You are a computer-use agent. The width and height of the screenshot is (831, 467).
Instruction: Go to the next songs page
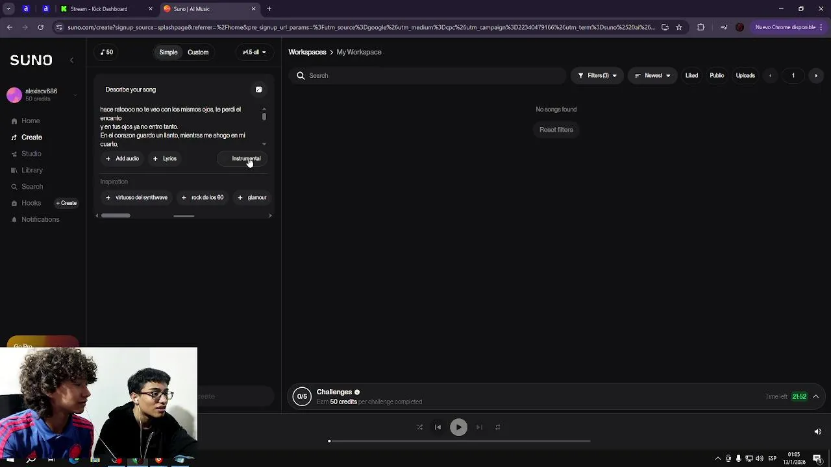[x=816, y=75]
